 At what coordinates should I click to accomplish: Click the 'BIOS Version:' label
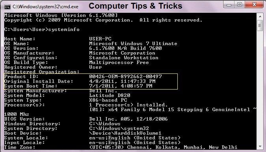[x=24, y=119]
